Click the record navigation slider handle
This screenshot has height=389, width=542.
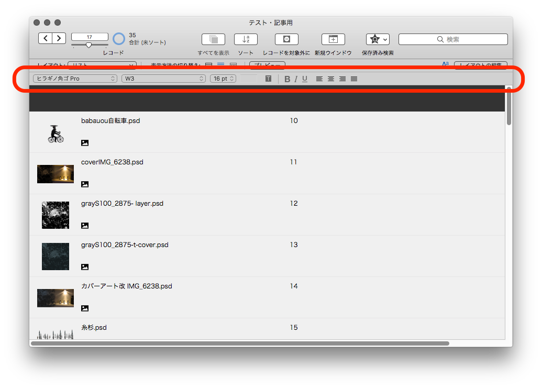tap(89, 46)
